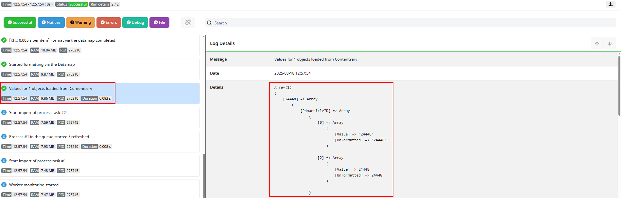Viewport: 623px width, 198px height.
Task: Click PID 276210 badge in KPI entry
Action: (70, 50)
